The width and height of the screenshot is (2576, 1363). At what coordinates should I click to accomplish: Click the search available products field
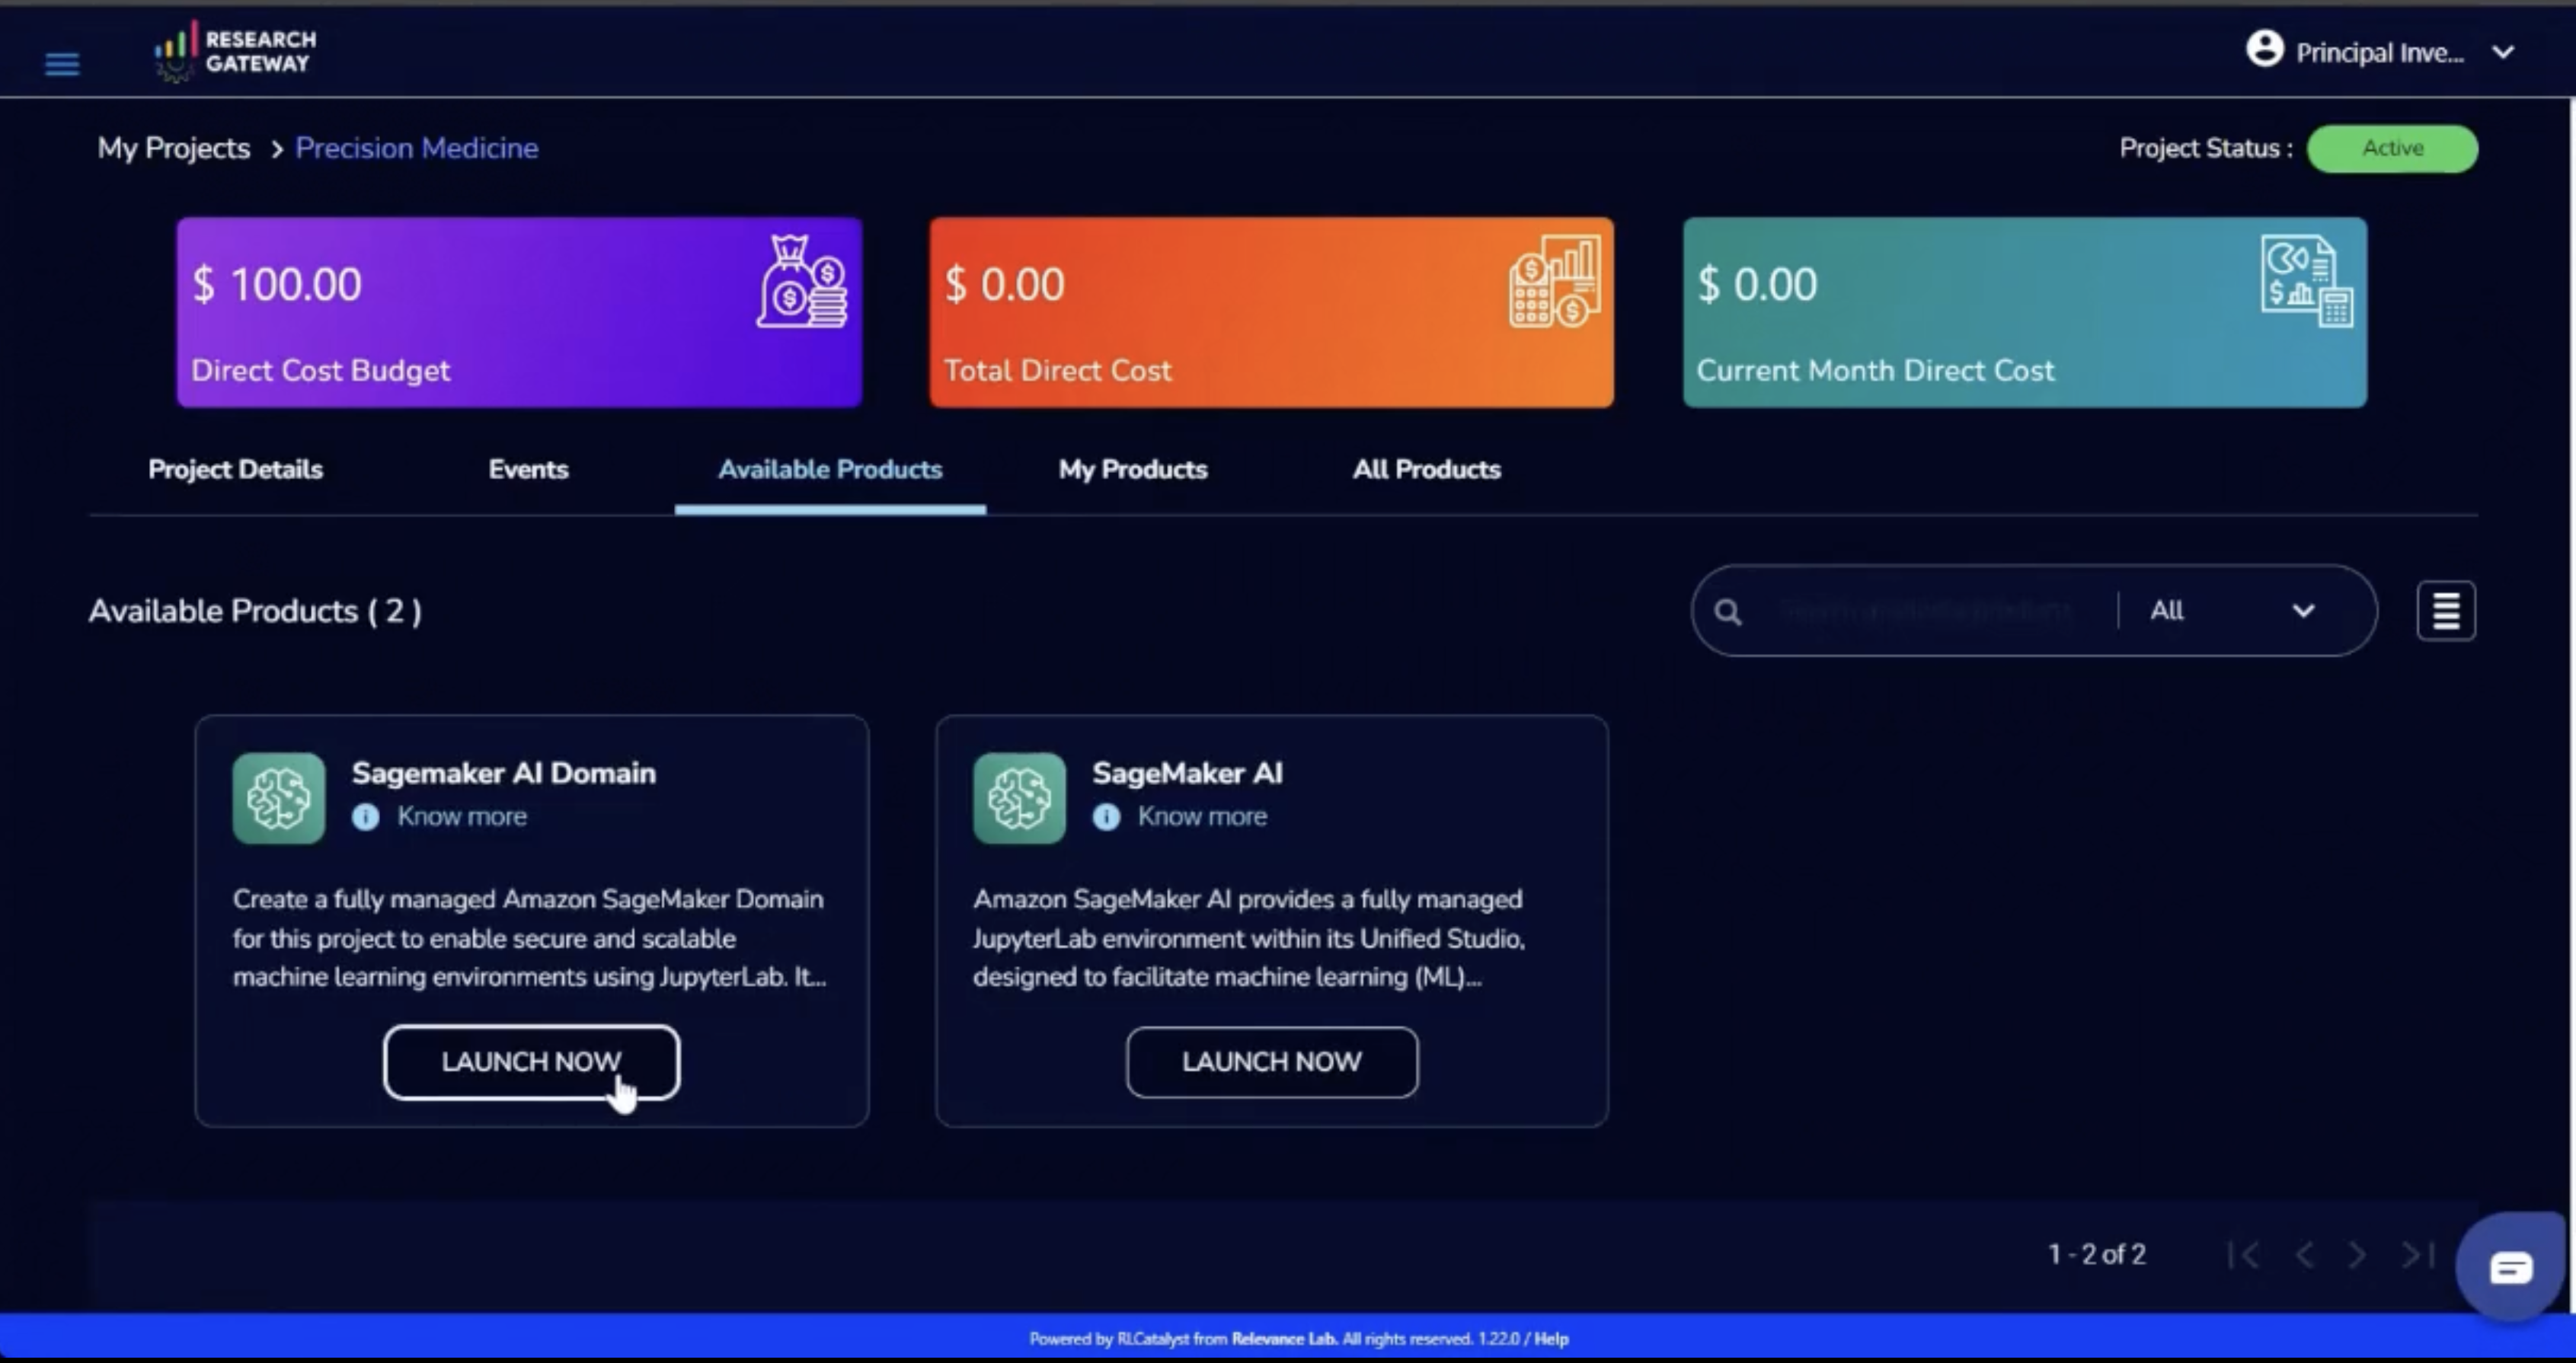tap(1925, 611)
